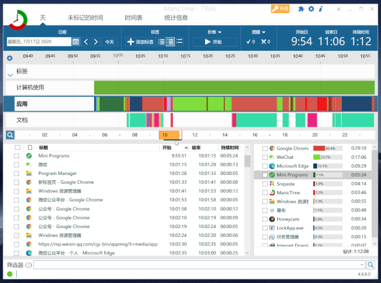
Task: Start the stopwatch with 开始 button
Action: point(214,42)
